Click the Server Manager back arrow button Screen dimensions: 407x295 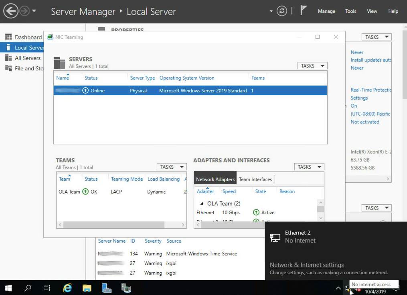click(x=11, y=11)
